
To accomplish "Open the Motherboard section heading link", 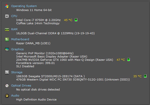I will coord(20,39).
